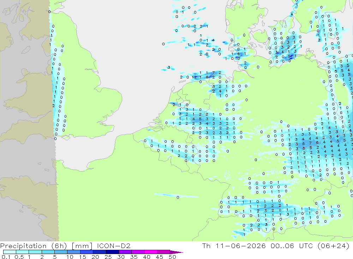
Task: Click the '10' legend scale label
Action: 70,257
